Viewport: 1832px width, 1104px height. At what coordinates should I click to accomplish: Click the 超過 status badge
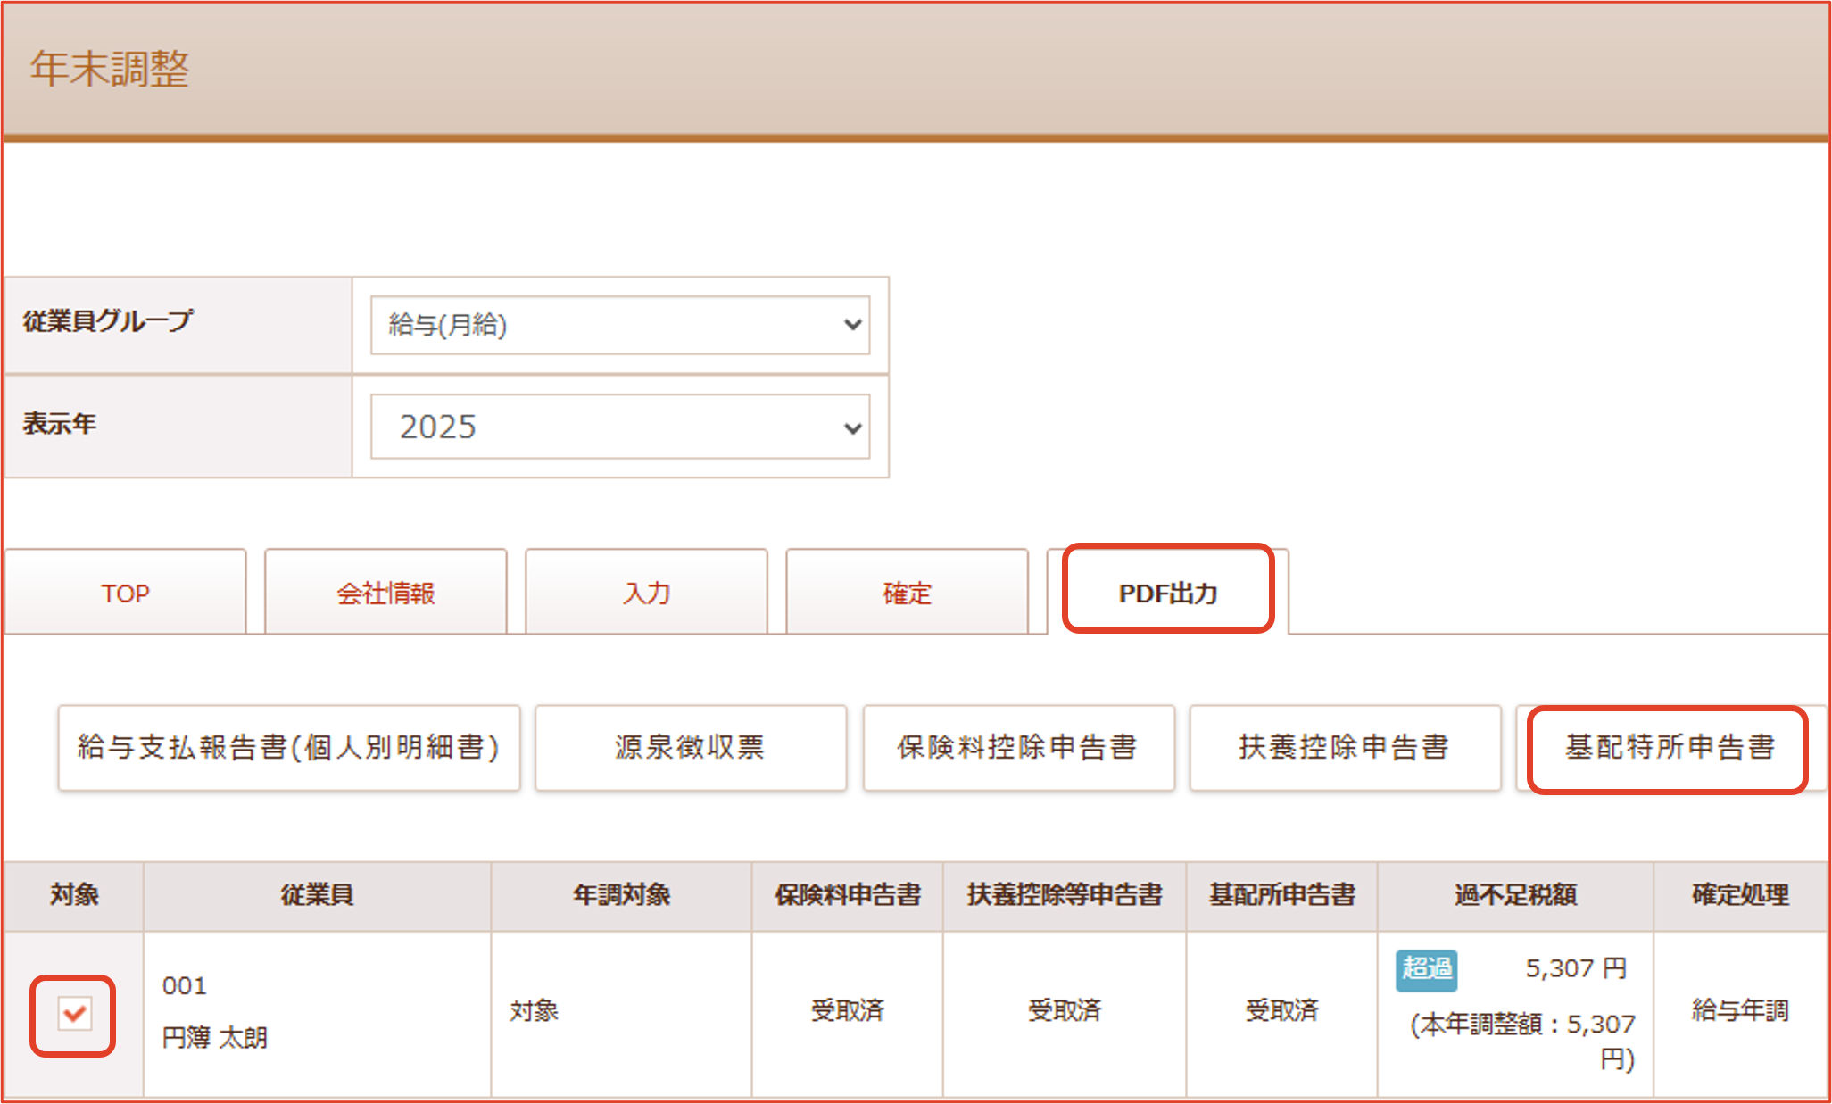(x=1426, y=969)
